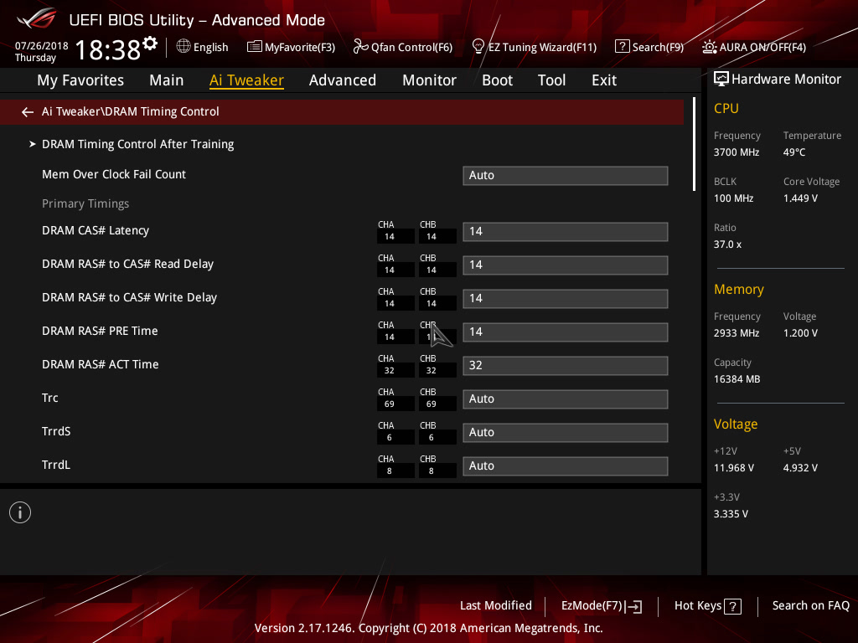Click CPU Core Voltage 1.449 V
This screenshot has width=858, height=643.
point(800,198)
